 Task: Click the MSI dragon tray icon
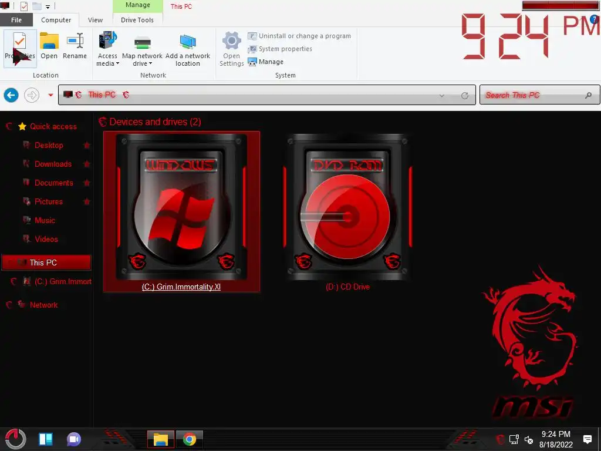500,439
